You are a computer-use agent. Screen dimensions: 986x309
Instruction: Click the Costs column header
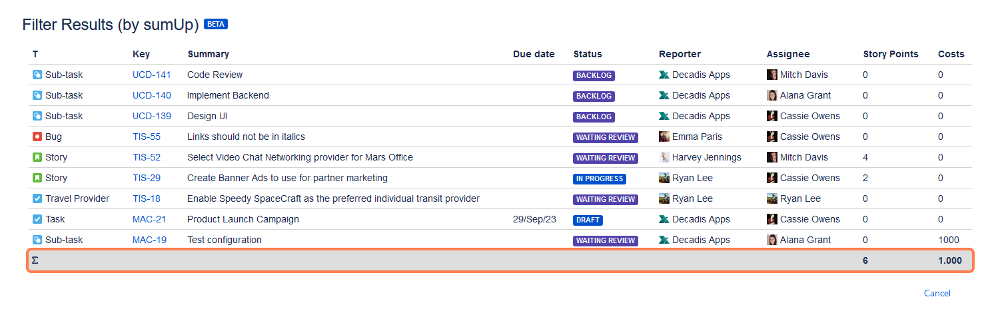click(x=951, y=54)
